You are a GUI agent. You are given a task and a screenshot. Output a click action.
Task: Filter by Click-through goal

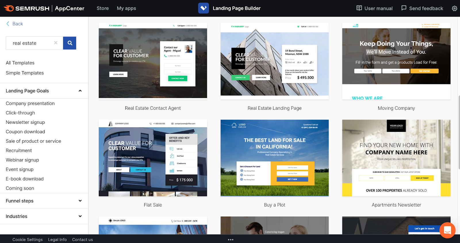[x=20, y=113]
